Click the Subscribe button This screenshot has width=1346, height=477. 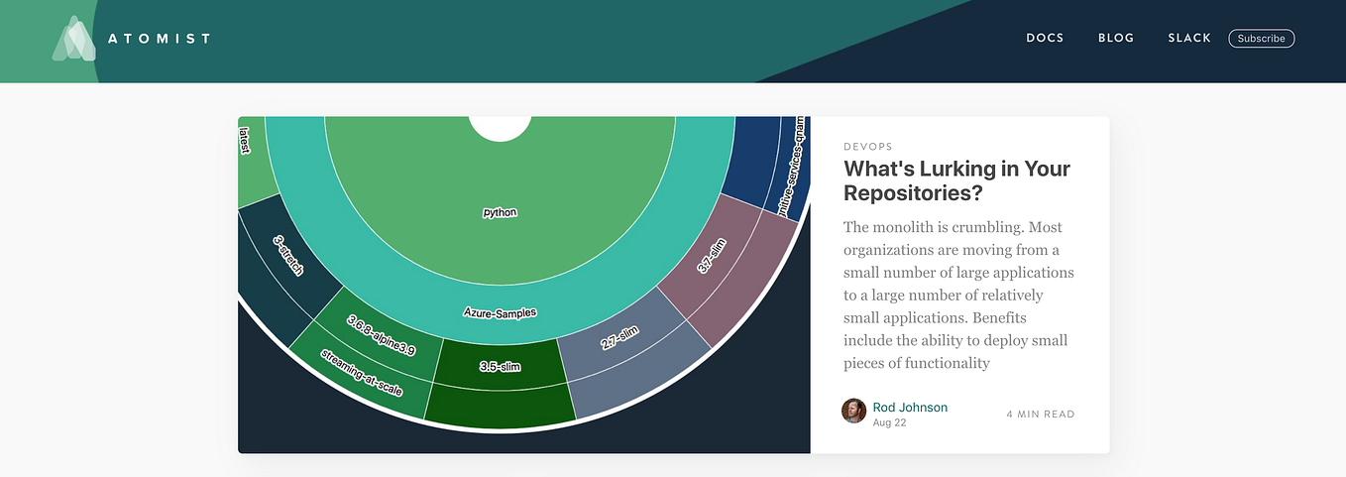click(x=1261, y=39)
